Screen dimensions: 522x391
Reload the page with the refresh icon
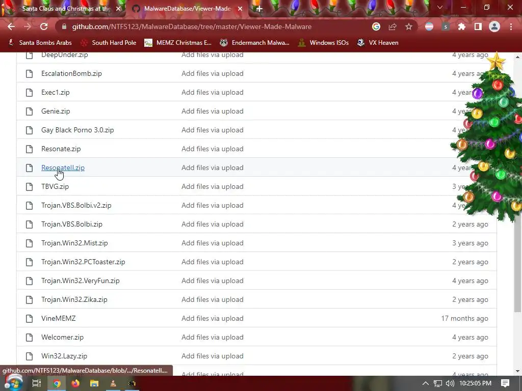coord(44,26)
